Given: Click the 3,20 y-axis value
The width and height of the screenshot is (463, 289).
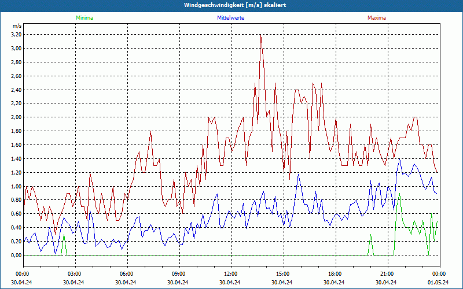Looking at the screenshot, I should 16,35.
